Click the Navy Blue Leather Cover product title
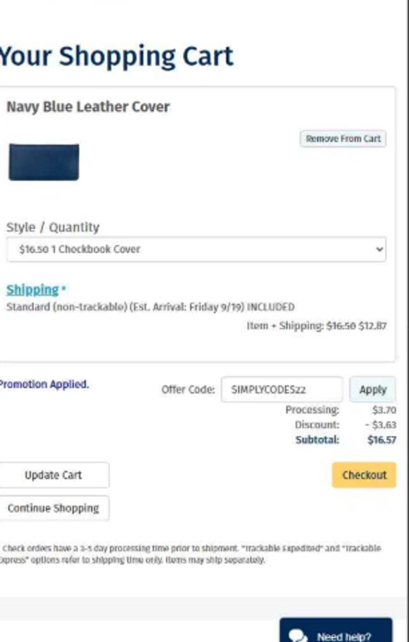 [88, 107]
